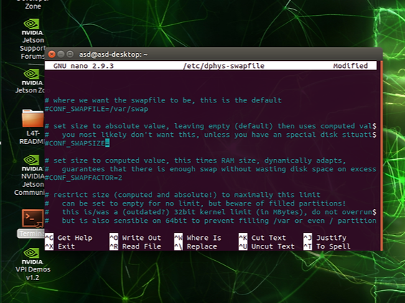Click the 'GNU nano 2.9.3' header text
Image resolution: width=405 pixels, height=303 pixels.
pyautogui.click(x=83, y=66)
